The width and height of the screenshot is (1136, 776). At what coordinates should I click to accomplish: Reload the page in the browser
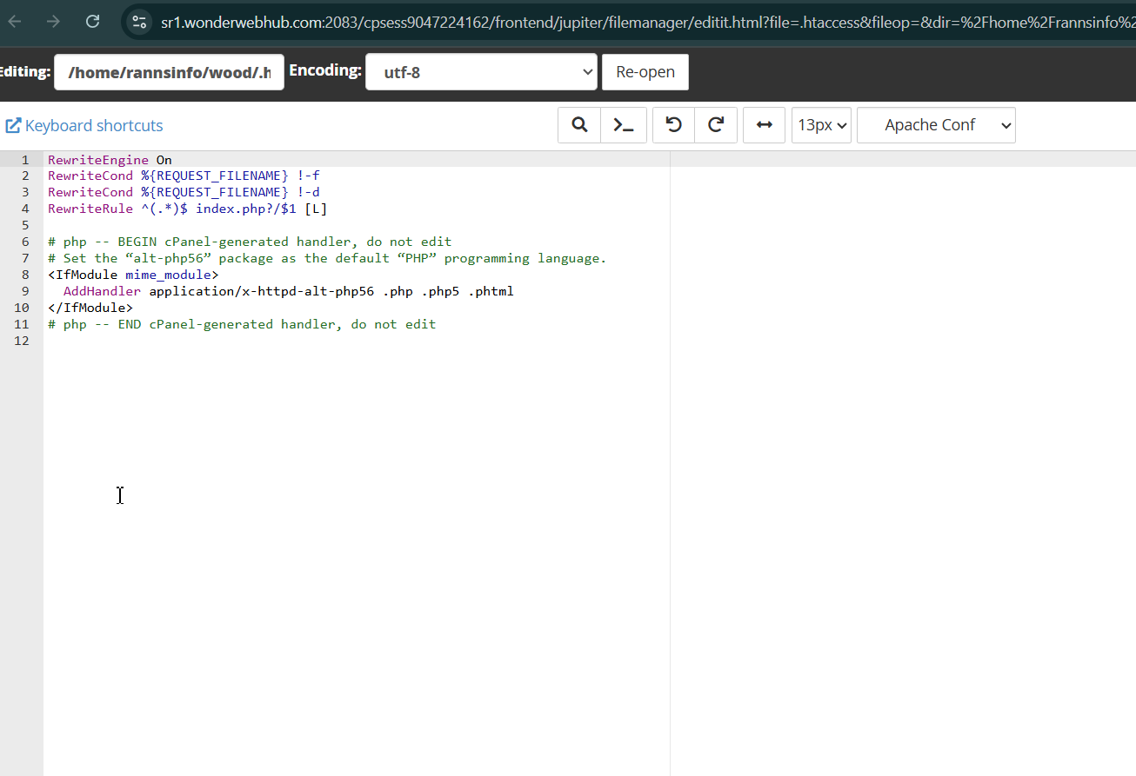pos(93,22)
